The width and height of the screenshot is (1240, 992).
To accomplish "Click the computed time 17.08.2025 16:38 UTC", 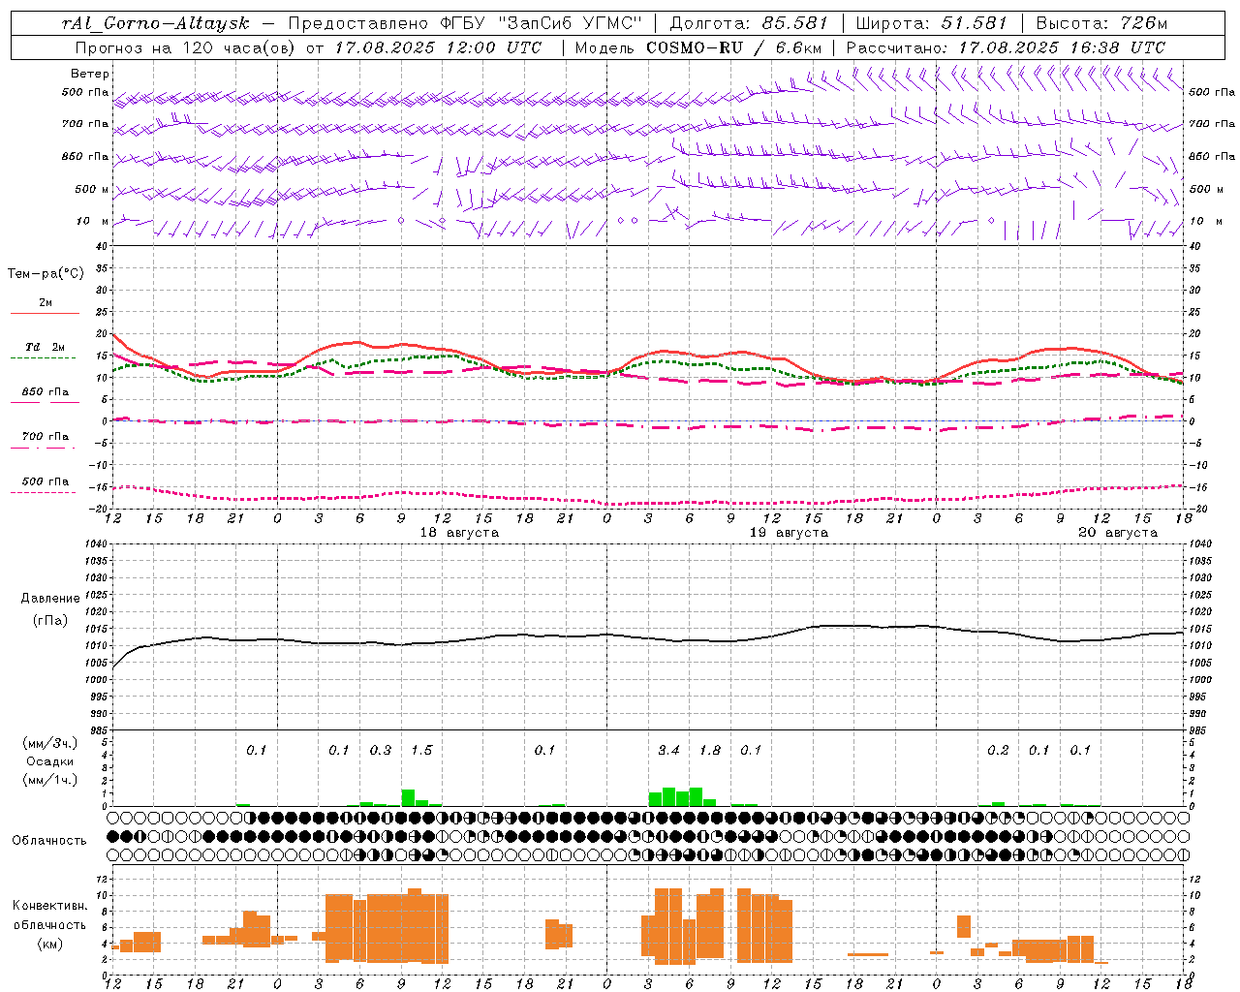I will [x=1062, y=47].
